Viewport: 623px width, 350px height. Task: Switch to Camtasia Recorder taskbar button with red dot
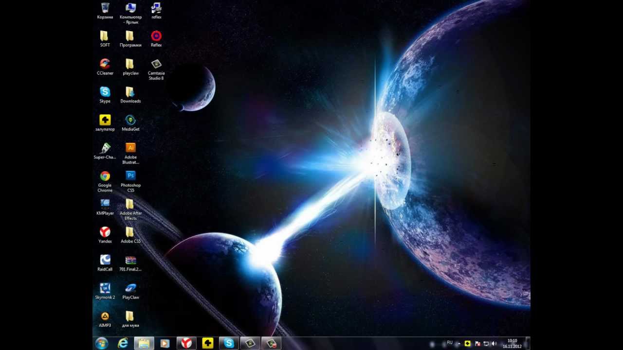[271, 343]
